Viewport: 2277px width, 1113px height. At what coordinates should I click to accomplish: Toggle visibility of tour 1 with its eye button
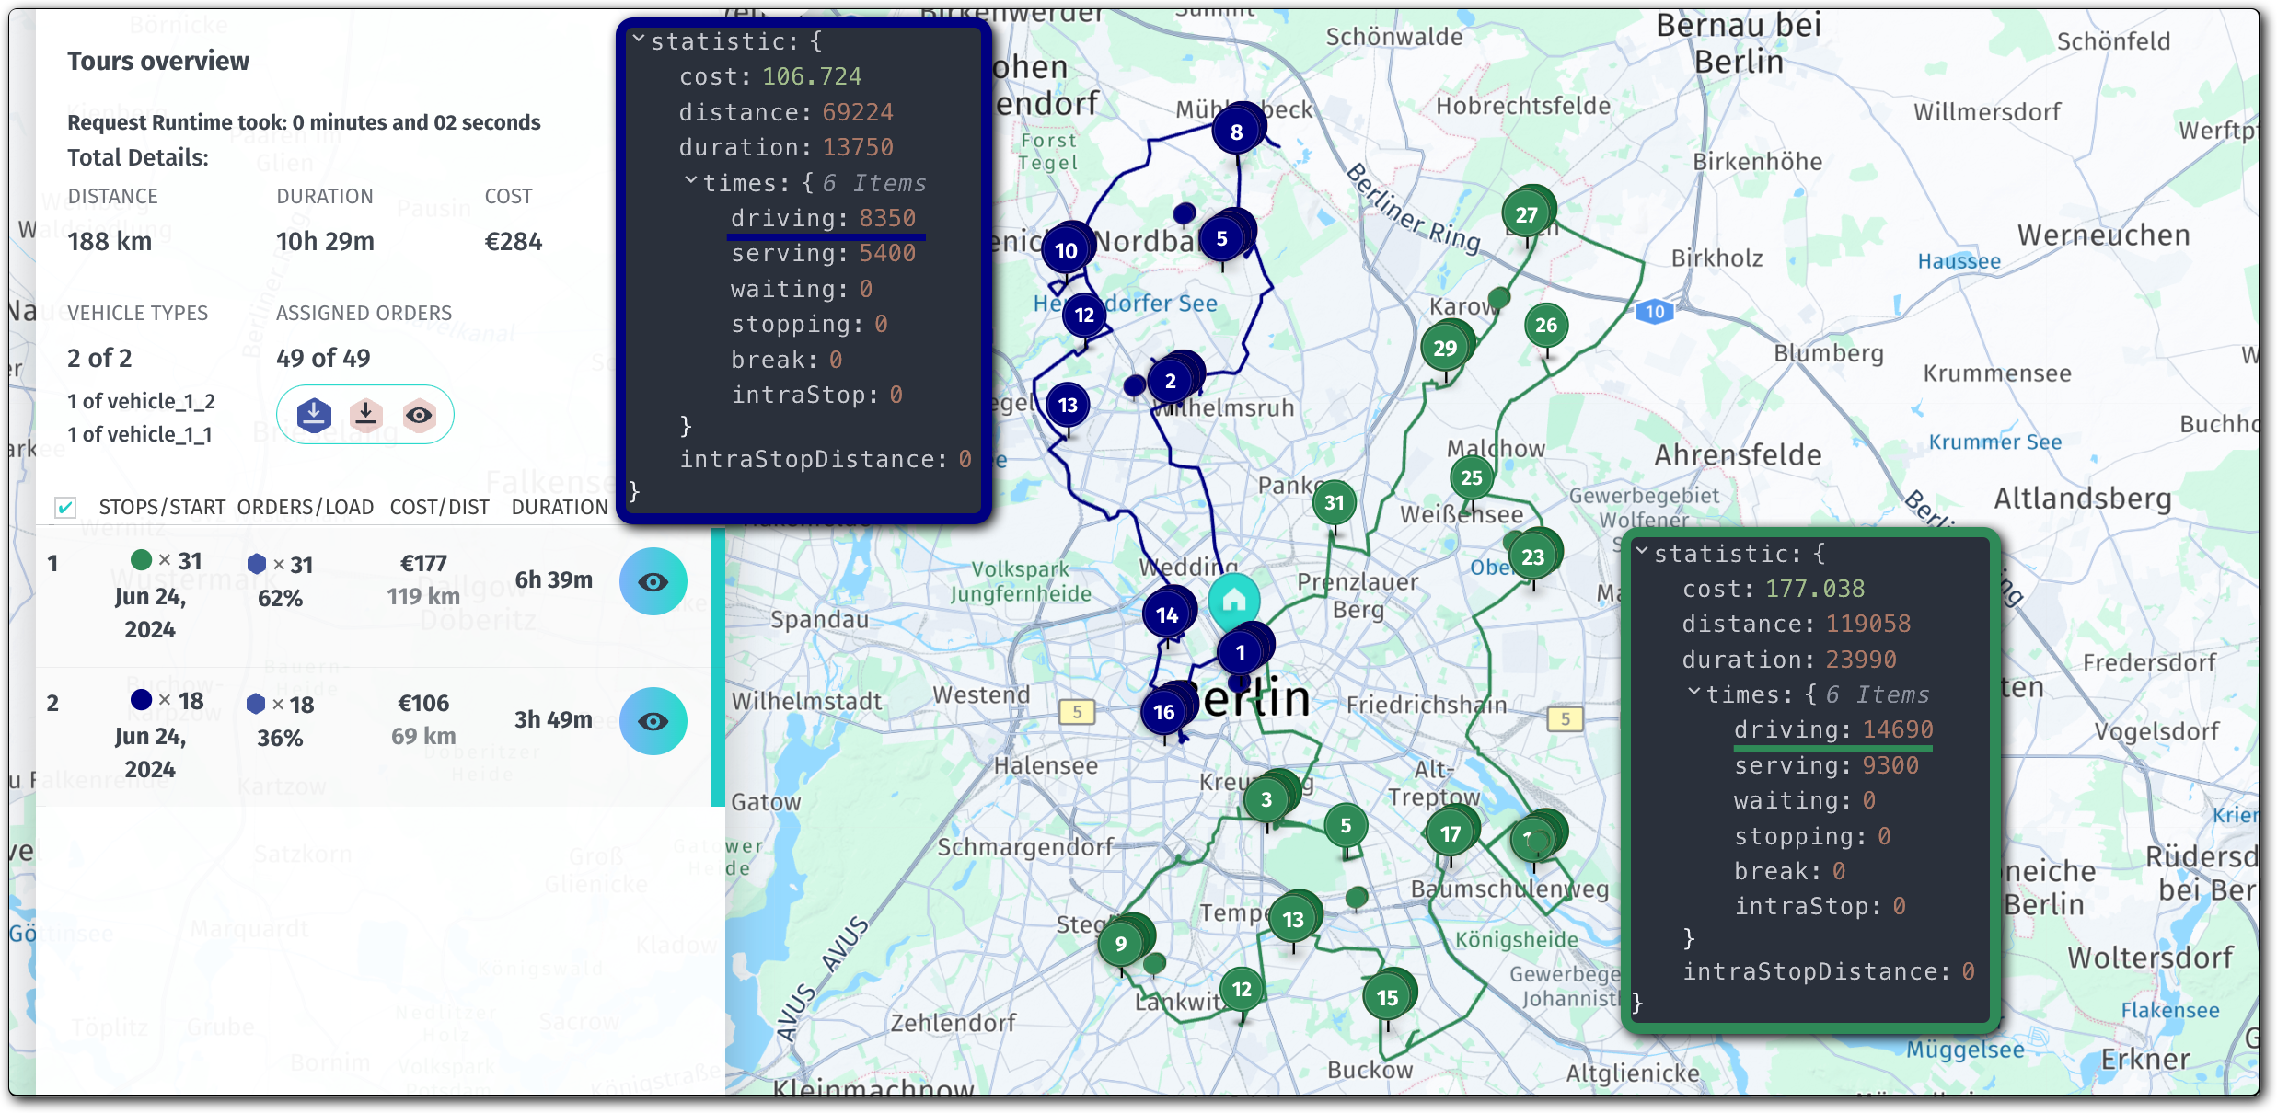point(653,581)
